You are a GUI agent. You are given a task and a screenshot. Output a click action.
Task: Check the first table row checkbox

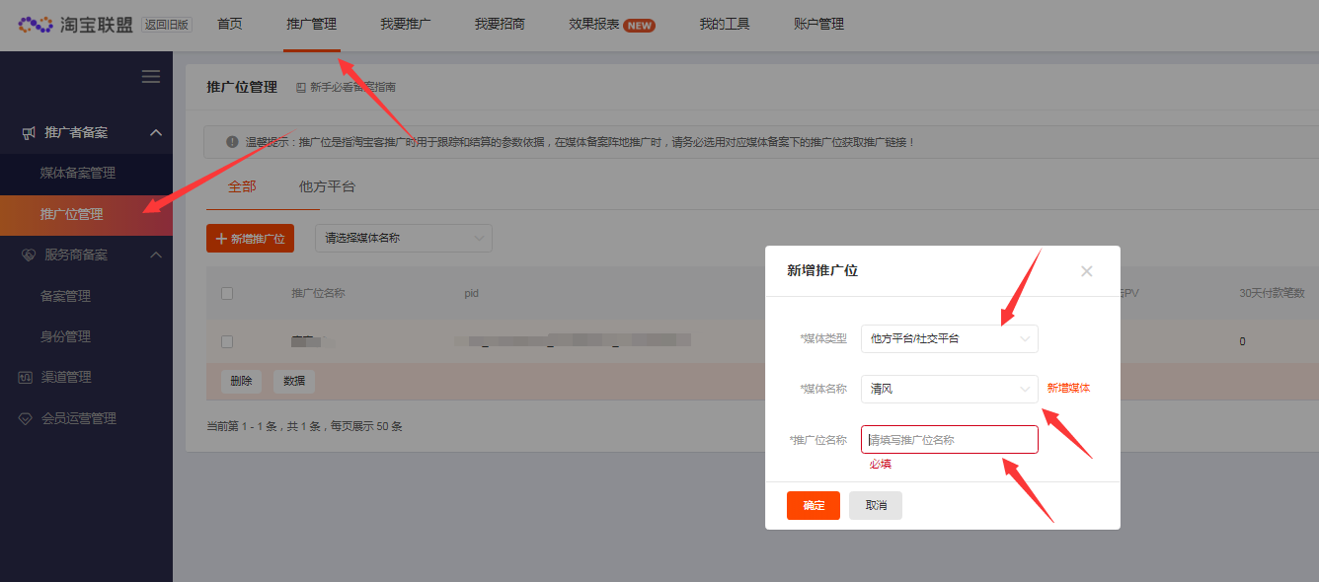[227, 341]
